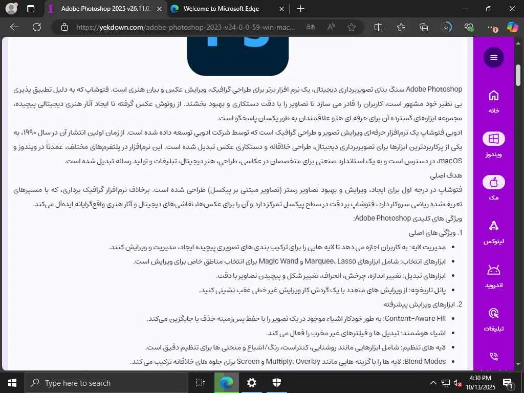Open a new tab with plus button

(x=300, y=9)
